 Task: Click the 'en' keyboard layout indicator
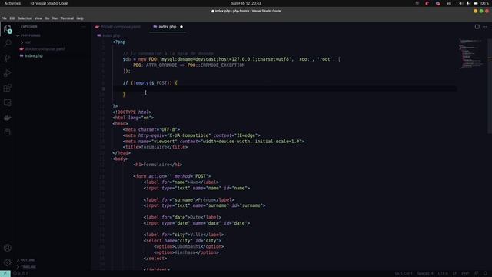(449, 3)
